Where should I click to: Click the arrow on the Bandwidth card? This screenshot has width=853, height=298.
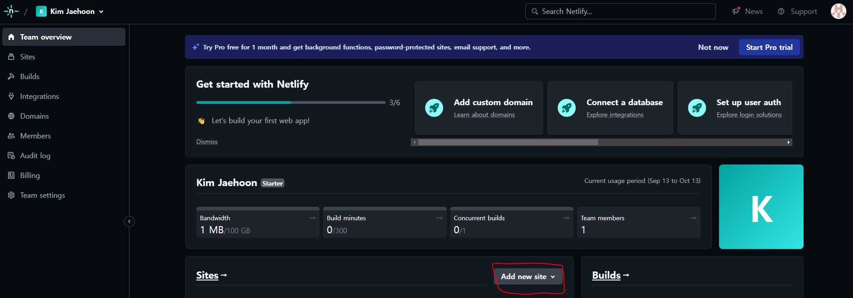click(312, 218)
